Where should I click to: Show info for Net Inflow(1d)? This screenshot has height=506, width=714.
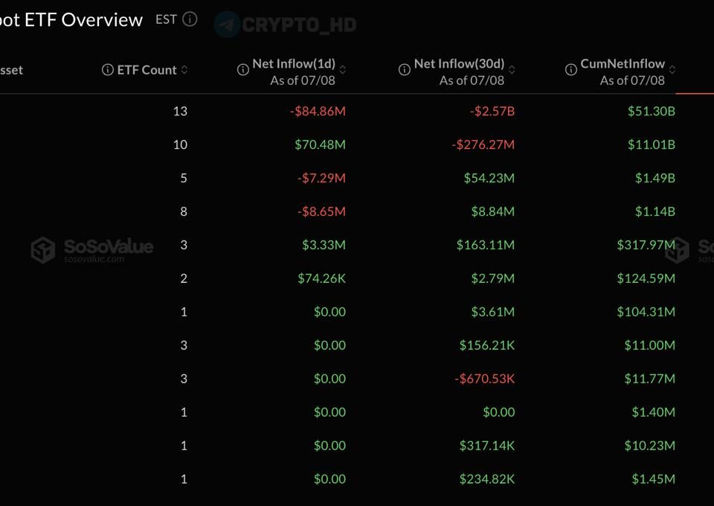(243, 70)
